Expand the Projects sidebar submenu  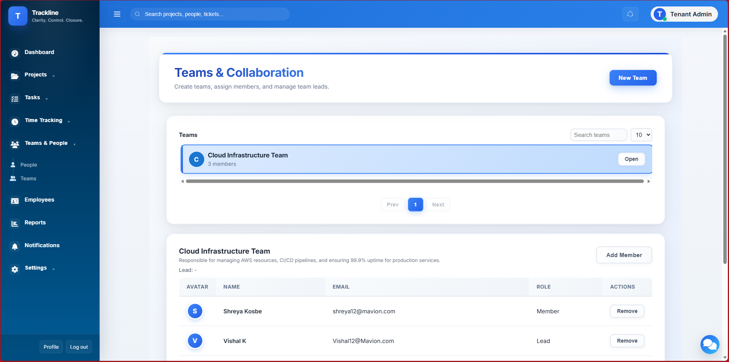[36, 75]
